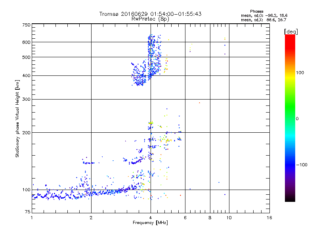
Task: Click the x-axis tick '1'
Action: coord(32,218)
